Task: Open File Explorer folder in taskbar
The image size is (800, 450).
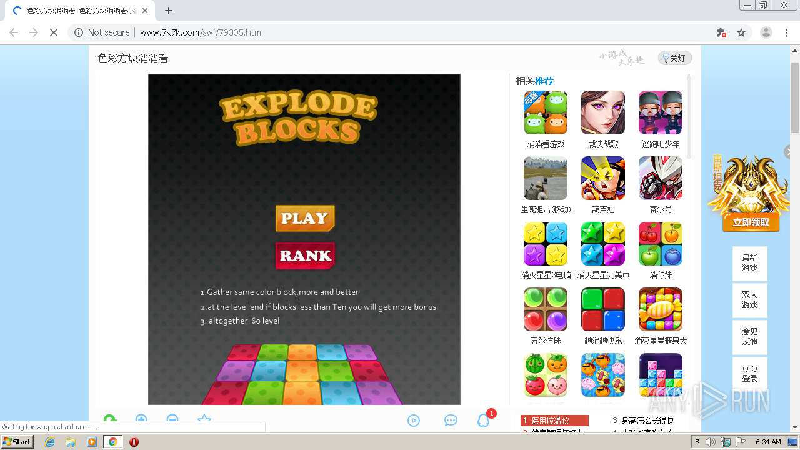Action: point(71,442)
